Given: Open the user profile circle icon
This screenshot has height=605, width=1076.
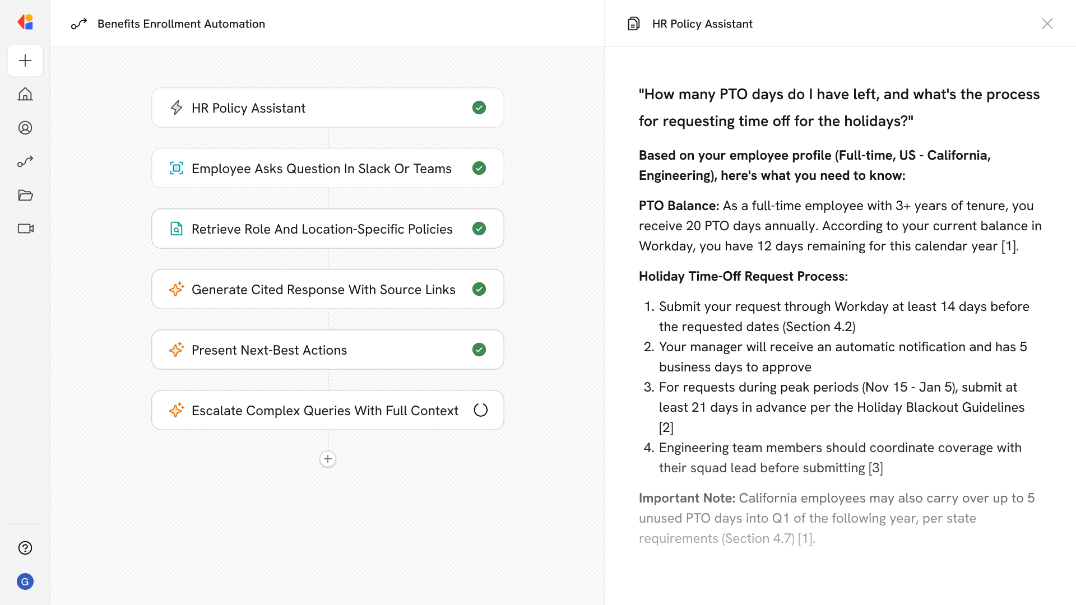Looking at the screenshot, I should [x=25, y=128].
